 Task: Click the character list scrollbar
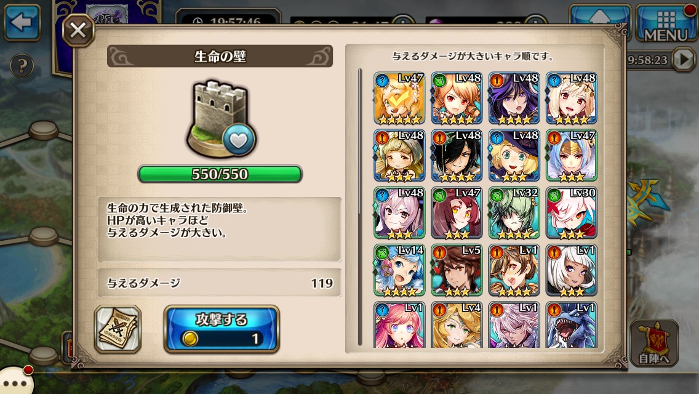pyautogui.click(x=360, y=207)
